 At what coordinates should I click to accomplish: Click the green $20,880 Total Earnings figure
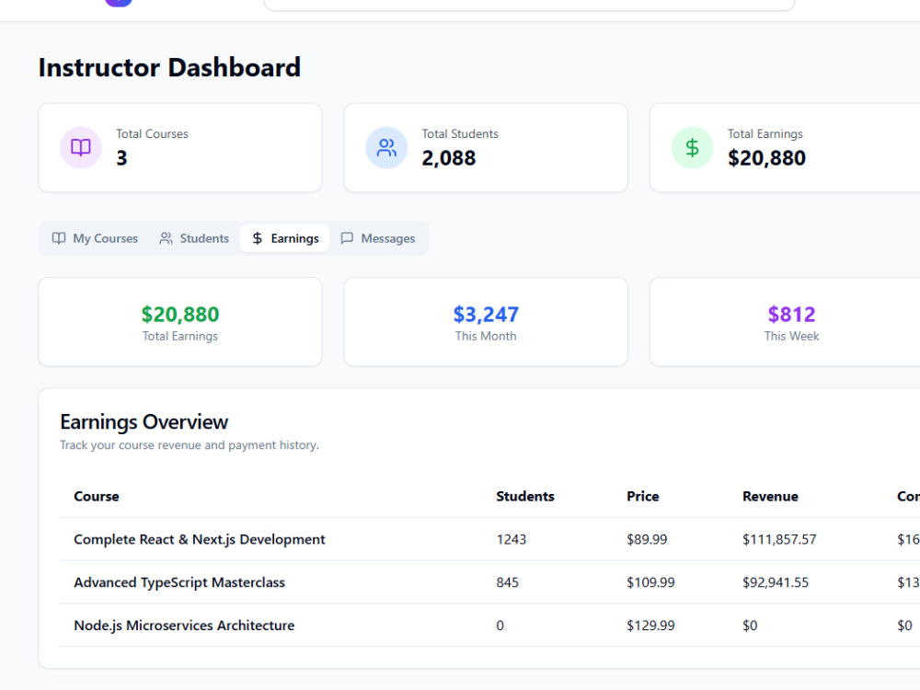coord(180,315)
